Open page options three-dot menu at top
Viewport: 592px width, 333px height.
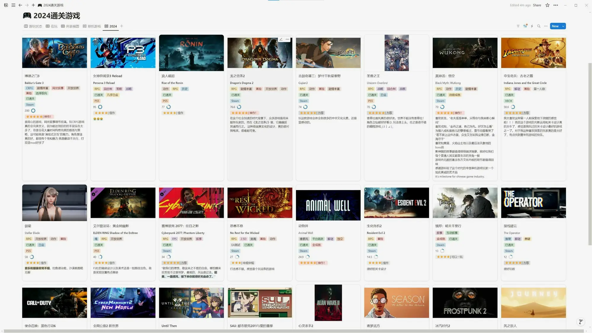(556, 5)
